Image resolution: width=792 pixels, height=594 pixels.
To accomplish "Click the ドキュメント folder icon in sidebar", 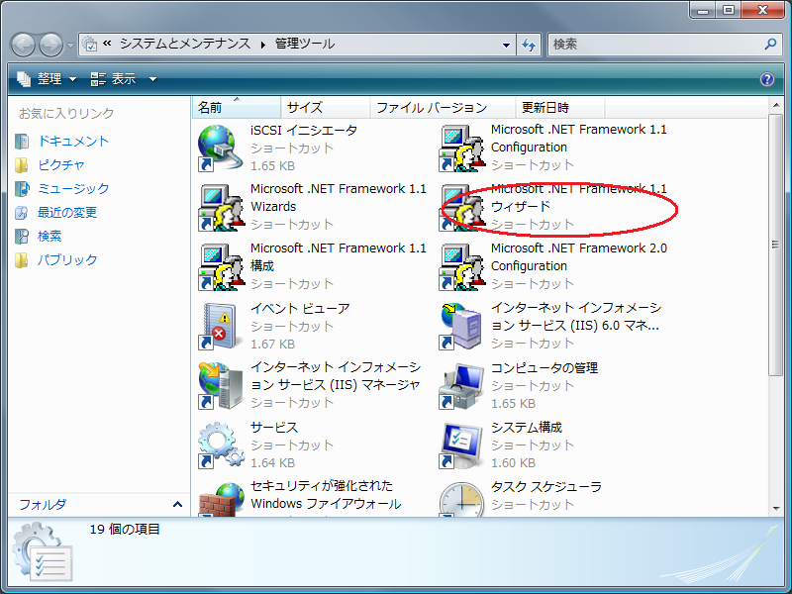I will click(x=21, y=142).
